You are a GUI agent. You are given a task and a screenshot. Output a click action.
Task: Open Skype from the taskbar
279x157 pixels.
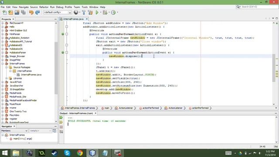pyautogui.click(x=67, y=153)
